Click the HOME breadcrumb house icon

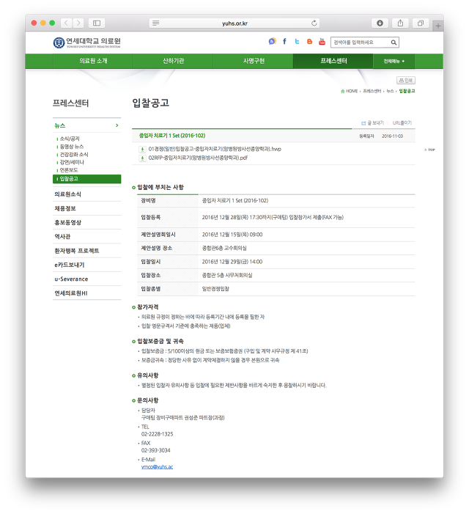point(342,91)
